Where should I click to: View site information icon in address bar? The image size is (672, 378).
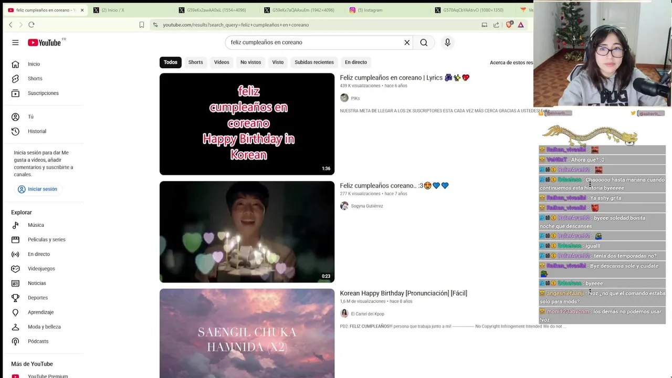(x=155, y=25)
